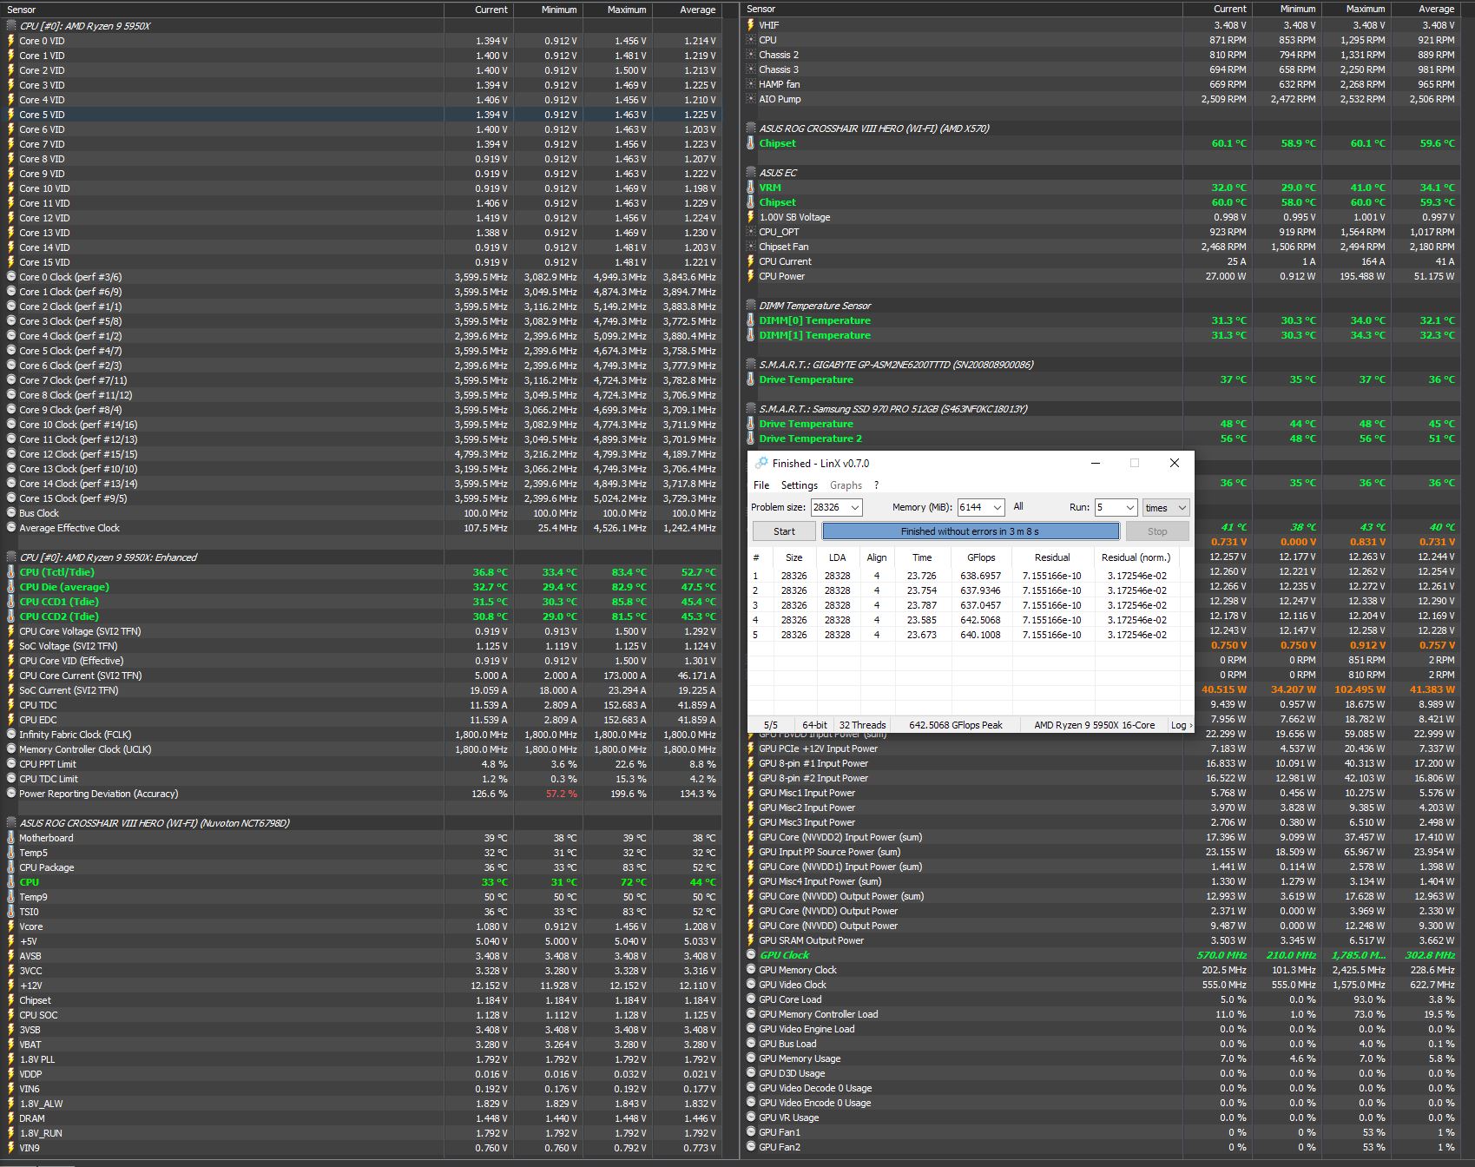The width and height of the screenshot is (1475, 1167).
Task: Click the drive icon beside the Samsung SSD 970 PRO header
Action: [x=751, y=409]
